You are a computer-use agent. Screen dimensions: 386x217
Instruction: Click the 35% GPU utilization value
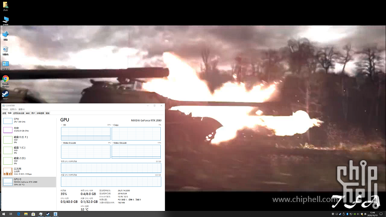tap(64, 194)
